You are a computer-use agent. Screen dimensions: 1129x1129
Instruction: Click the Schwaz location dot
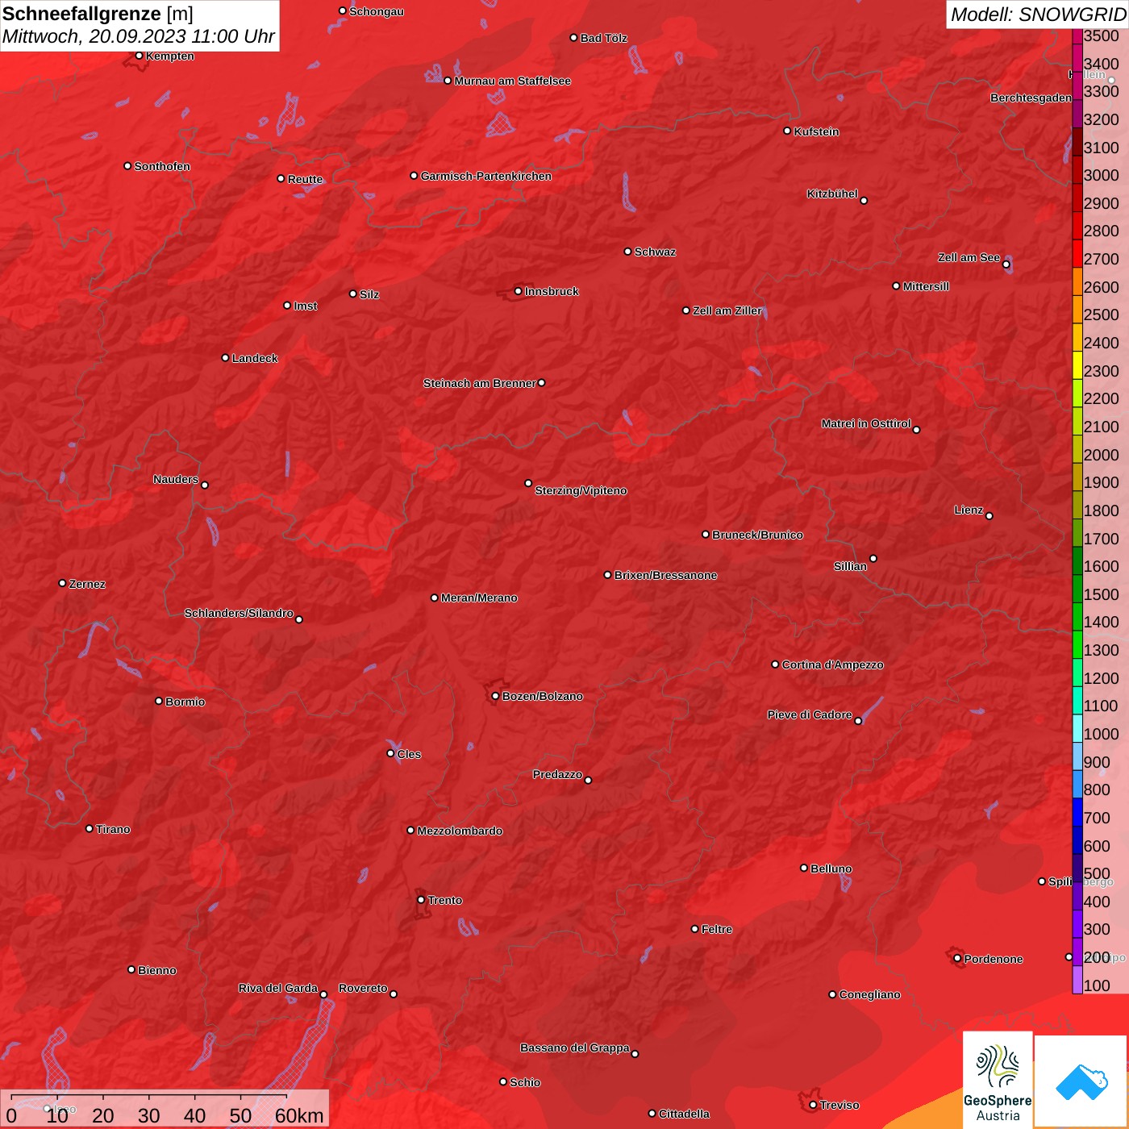[627, 252]
